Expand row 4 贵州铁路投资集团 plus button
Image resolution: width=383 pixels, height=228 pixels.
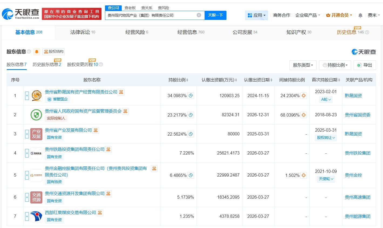click(x=27, y=153)
